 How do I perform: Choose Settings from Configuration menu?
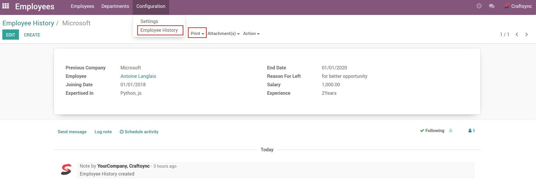(x=149, y=21)
